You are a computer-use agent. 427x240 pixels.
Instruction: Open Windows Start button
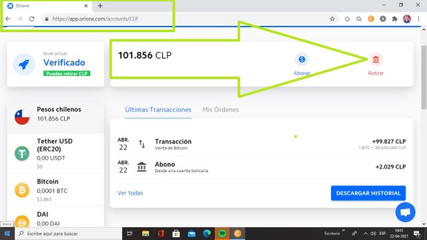pos(7,233)
